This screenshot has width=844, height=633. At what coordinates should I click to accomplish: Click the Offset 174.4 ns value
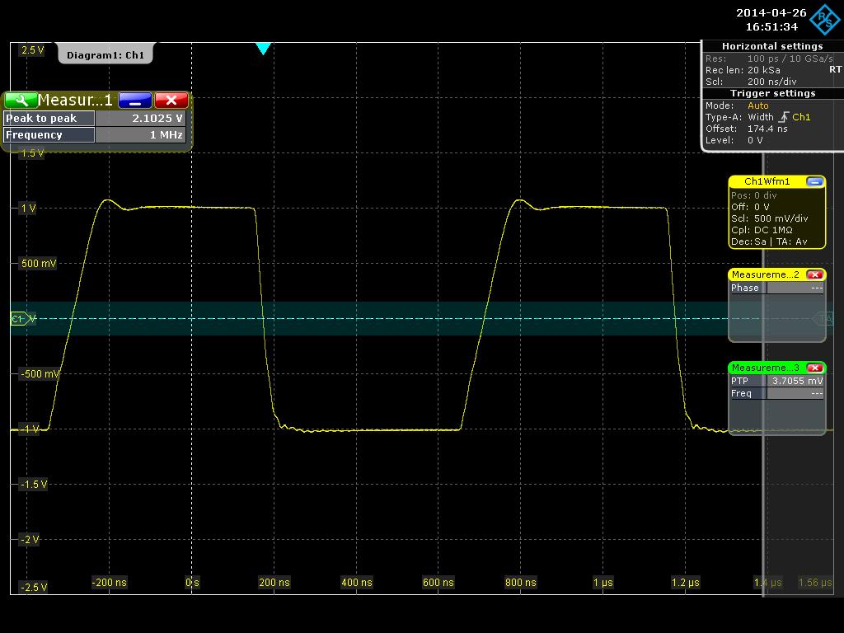coord(767,129)
